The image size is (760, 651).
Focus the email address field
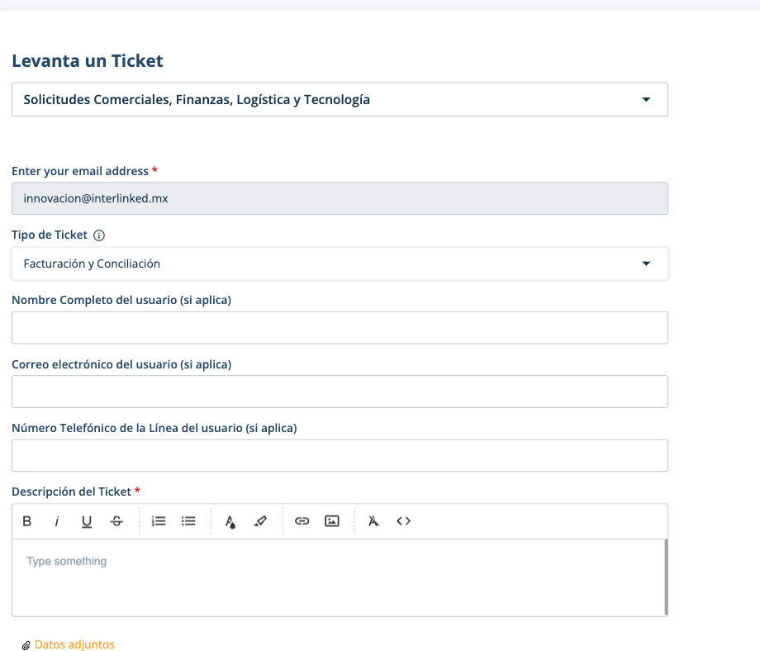tap(340, 198)
